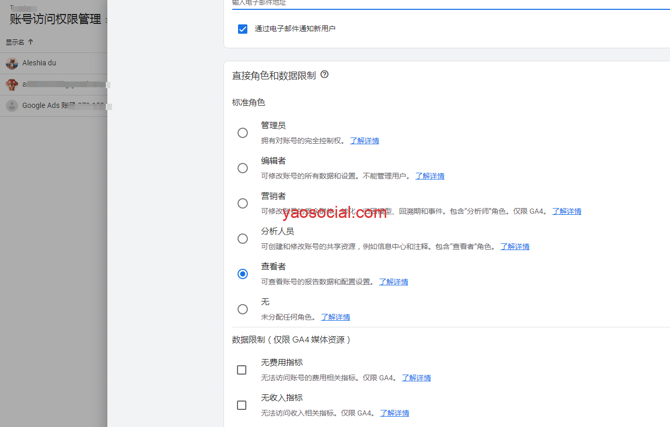Screen dimensions: 670x427
Task: Click the help icon beside 直接角色和数据限制
Action: click(325, 75)
